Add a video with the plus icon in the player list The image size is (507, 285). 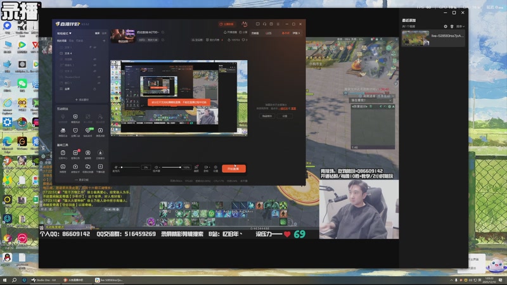446,27
